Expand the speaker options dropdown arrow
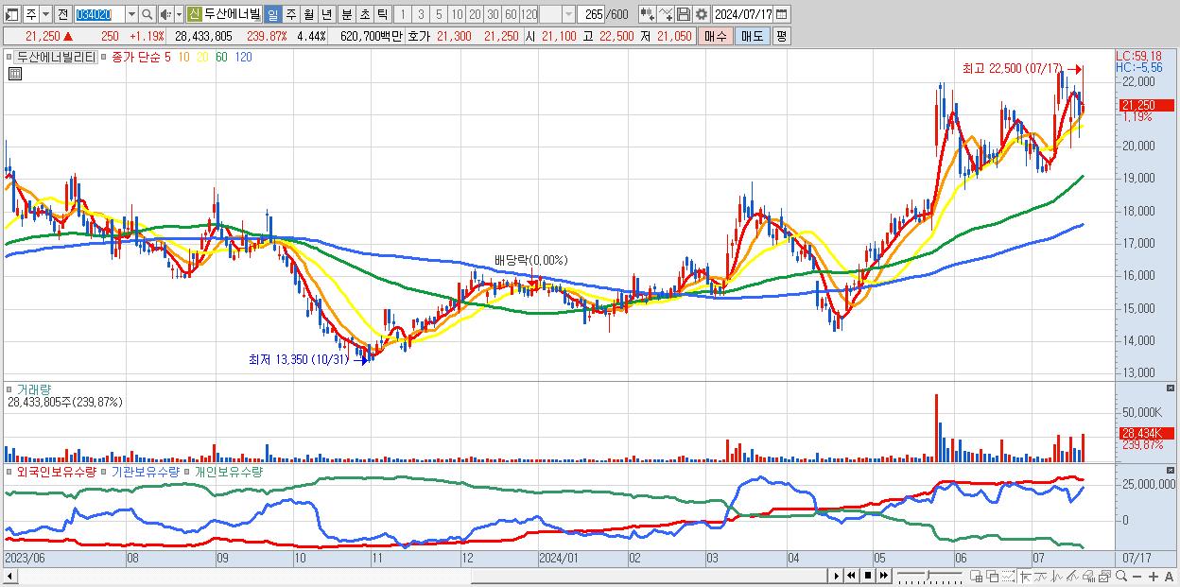1180x587 pixels. tap(179, 14)
